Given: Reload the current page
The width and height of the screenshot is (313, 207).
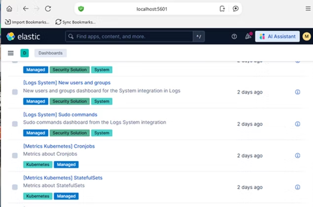Looking at the screenshot, I should click(x=48, y=8).
